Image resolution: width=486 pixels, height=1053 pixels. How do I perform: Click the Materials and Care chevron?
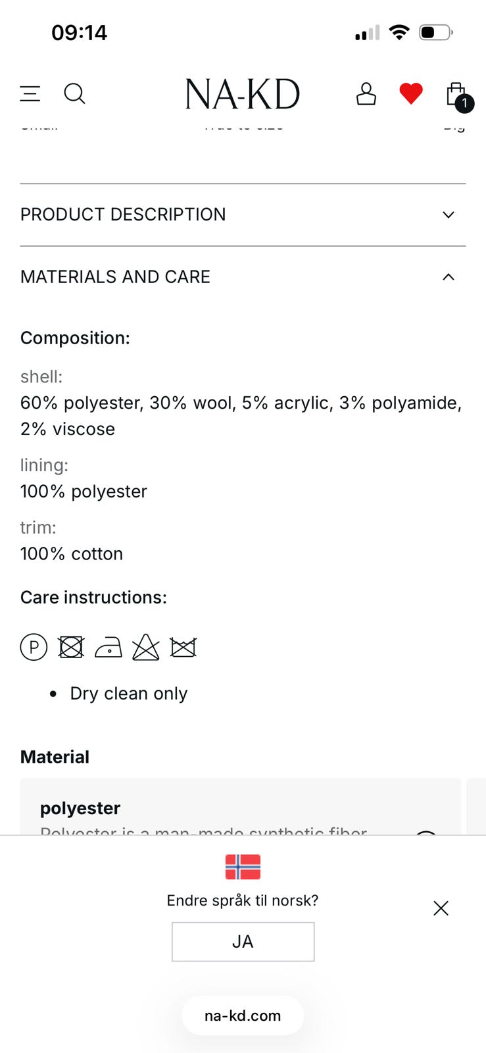click(449, 277)
